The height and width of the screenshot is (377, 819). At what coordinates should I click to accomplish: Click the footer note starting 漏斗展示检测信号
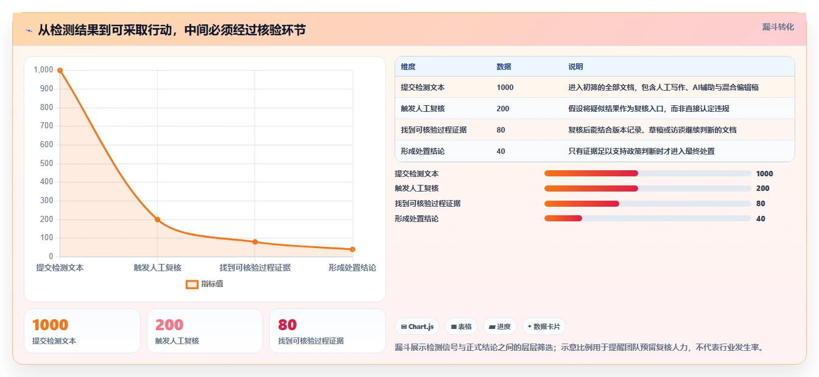[579, 348]
